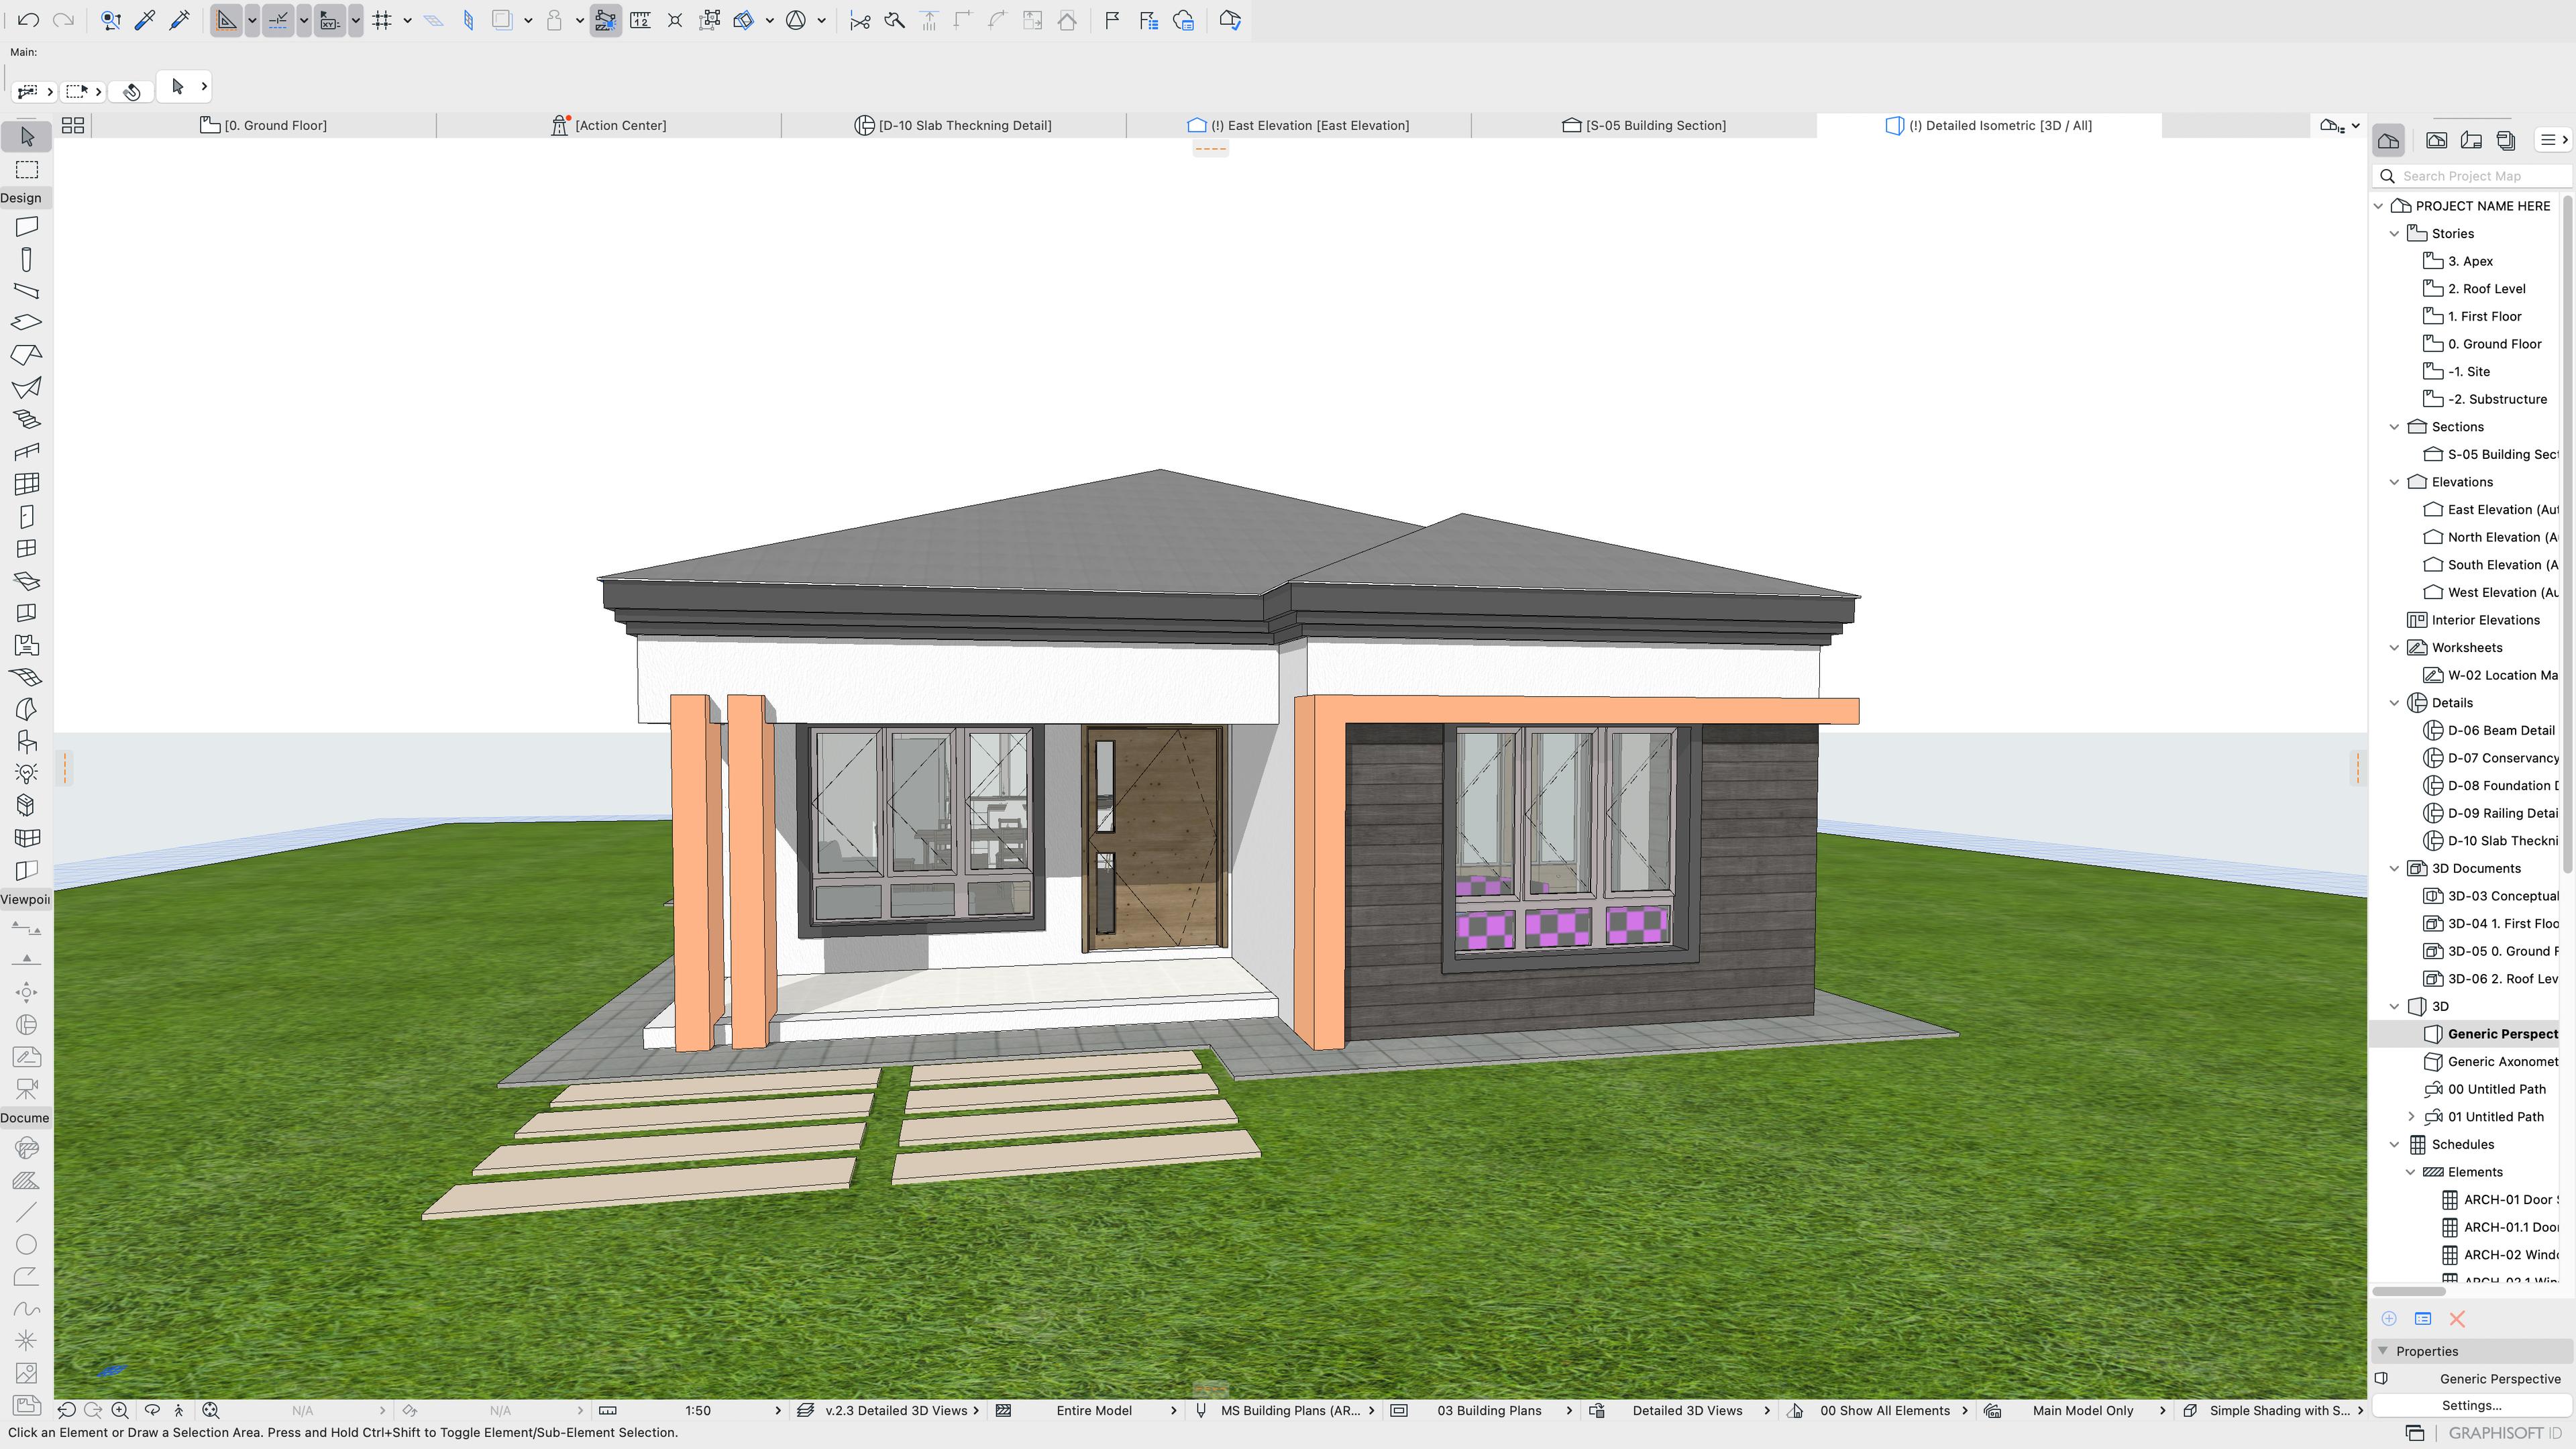The width and height of the screenshot is (2576, 1449).
Task: Open the tab overview grid icon
Action: pyautogui.click(x=73, y=125)
